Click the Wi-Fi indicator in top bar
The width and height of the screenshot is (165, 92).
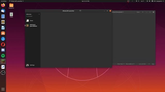[147, 1]
